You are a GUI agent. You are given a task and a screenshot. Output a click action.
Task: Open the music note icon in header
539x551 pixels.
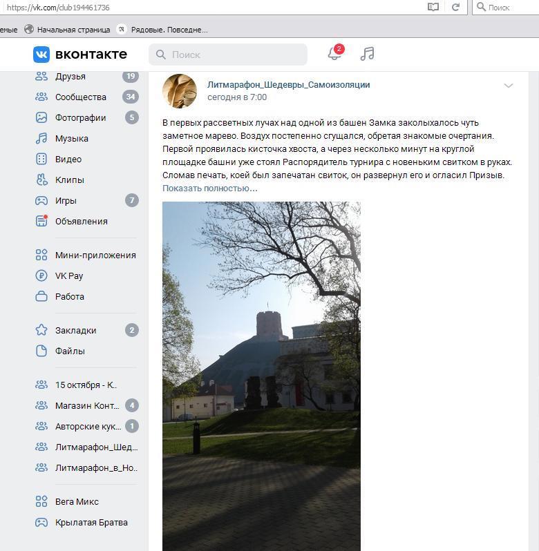click(368, 54)
